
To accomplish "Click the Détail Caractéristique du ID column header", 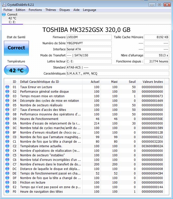I will (50, 82).
